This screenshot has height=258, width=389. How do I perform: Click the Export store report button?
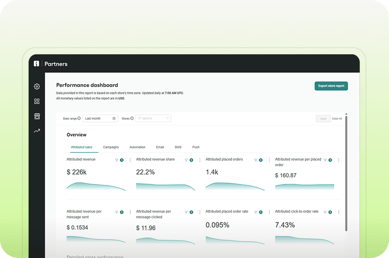(x=331, y=86)
